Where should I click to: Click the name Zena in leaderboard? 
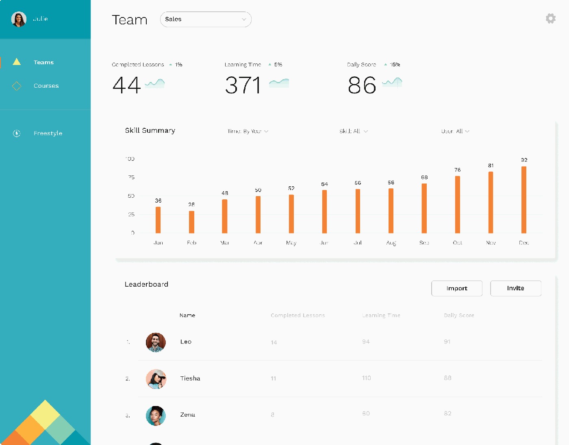[188, 415]
